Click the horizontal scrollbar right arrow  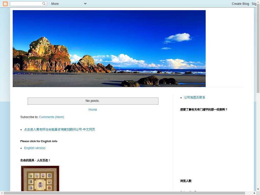[x=254, y=193]
